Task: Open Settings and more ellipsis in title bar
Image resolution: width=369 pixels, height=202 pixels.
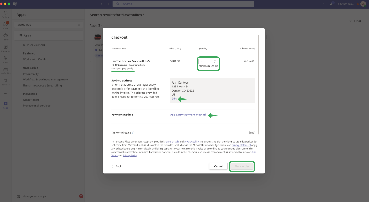Action: 324,4
